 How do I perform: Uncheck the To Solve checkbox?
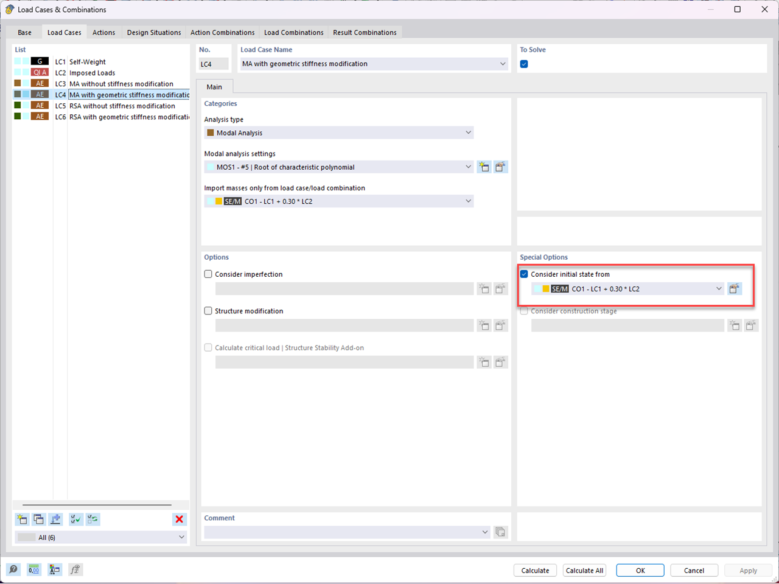tap(524, 63)
